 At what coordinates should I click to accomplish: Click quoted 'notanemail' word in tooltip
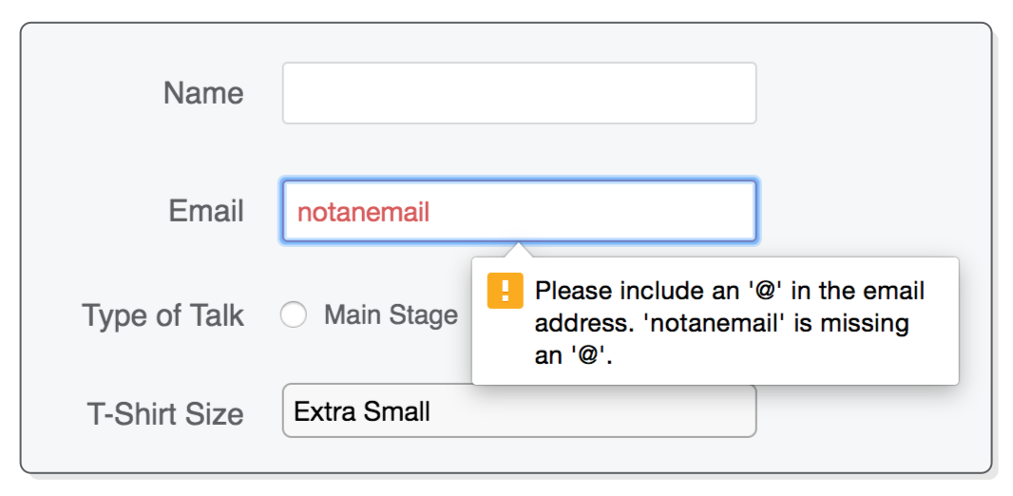click(708, 323)
